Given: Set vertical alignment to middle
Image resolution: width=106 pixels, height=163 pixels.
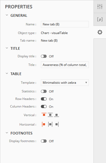Looking at the screenshot, I should (x=50, y=115).
